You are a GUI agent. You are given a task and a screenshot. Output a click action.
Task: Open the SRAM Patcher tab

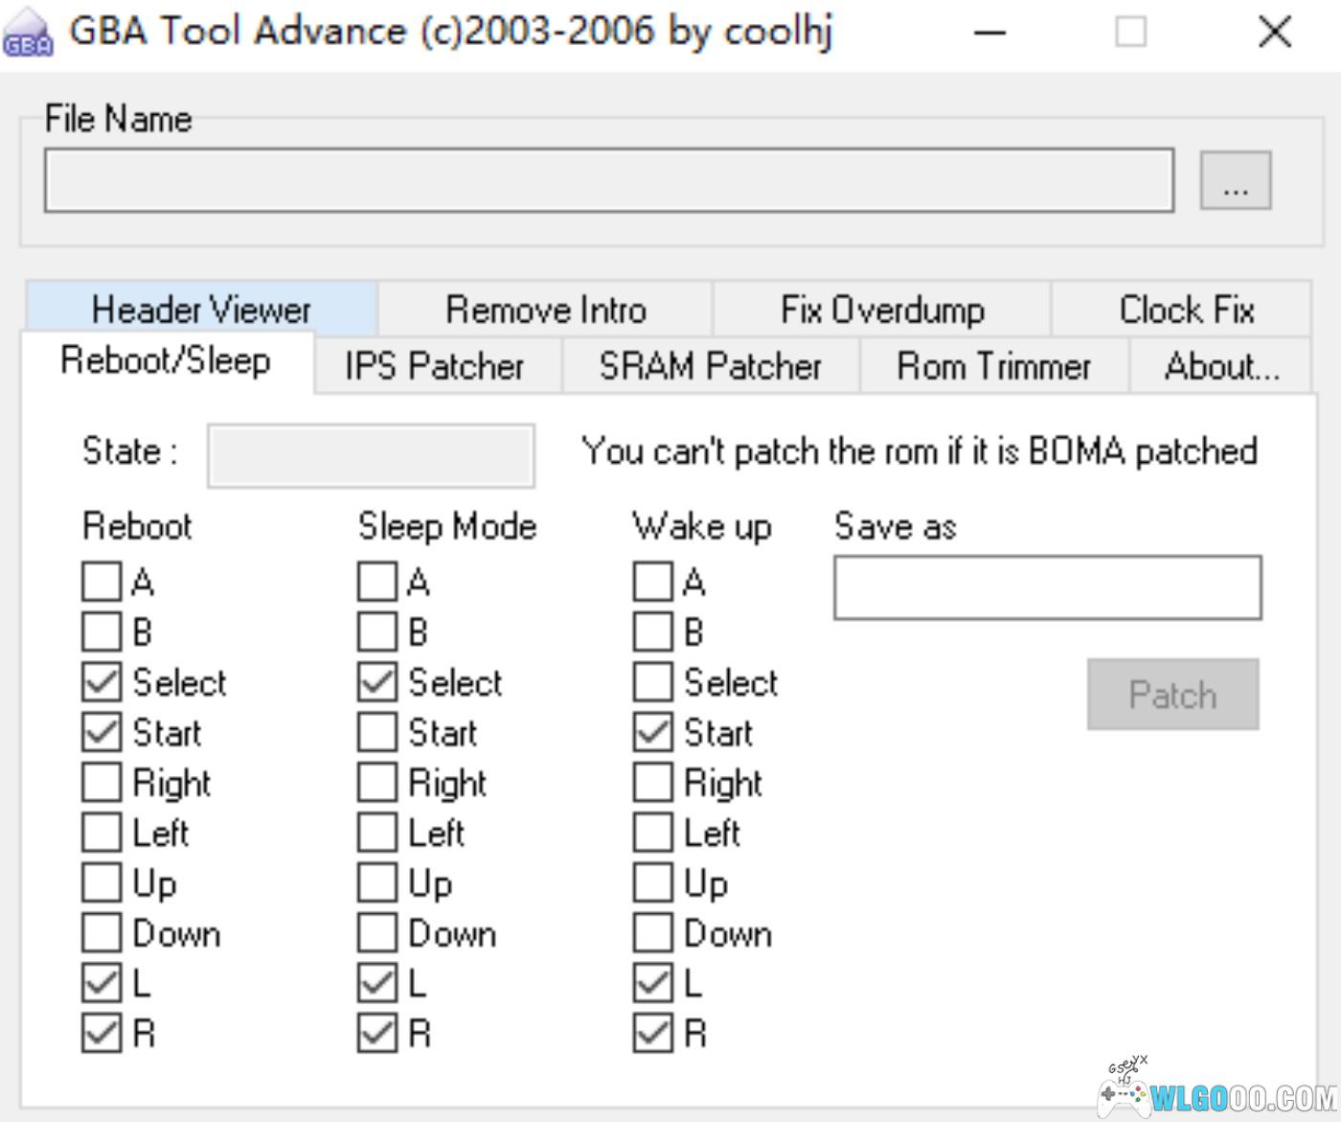click(710, 366)
